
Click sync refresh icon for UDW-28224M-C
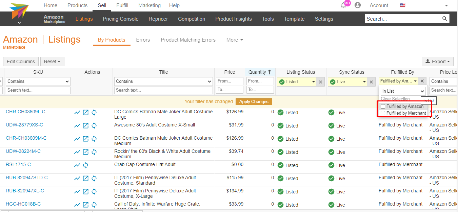pos(94,152)
